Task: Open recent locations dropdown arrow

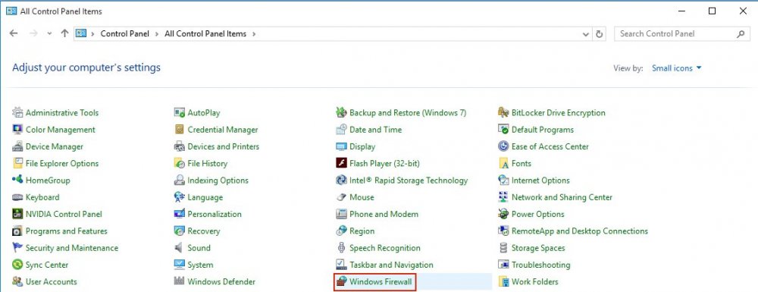Action: click(49, 34)
